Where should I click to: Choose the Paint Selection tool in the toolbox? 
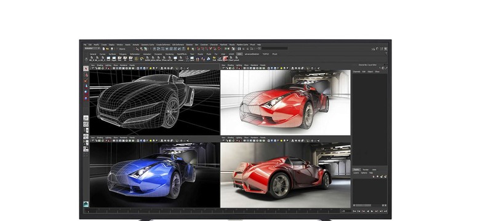(86, 81)
